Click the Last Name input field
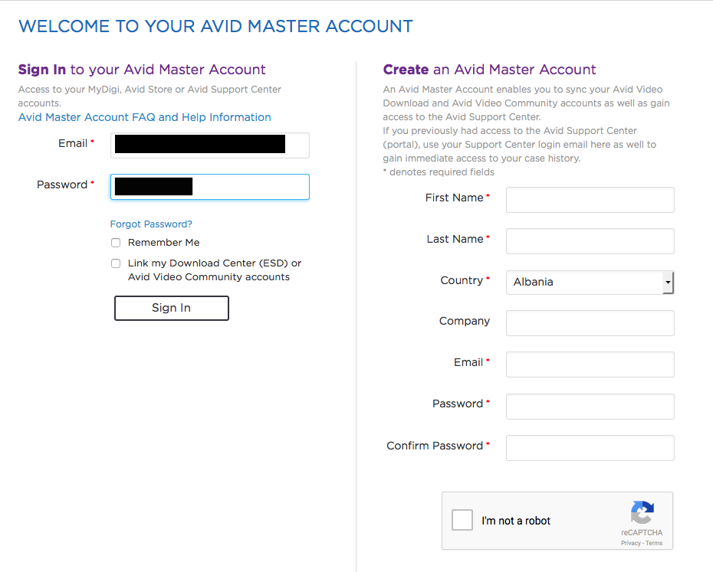 click(590, 241)
